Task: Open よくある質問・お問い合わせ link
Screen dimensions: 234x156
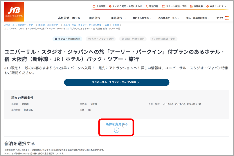Action: click(x=127, y=6)
